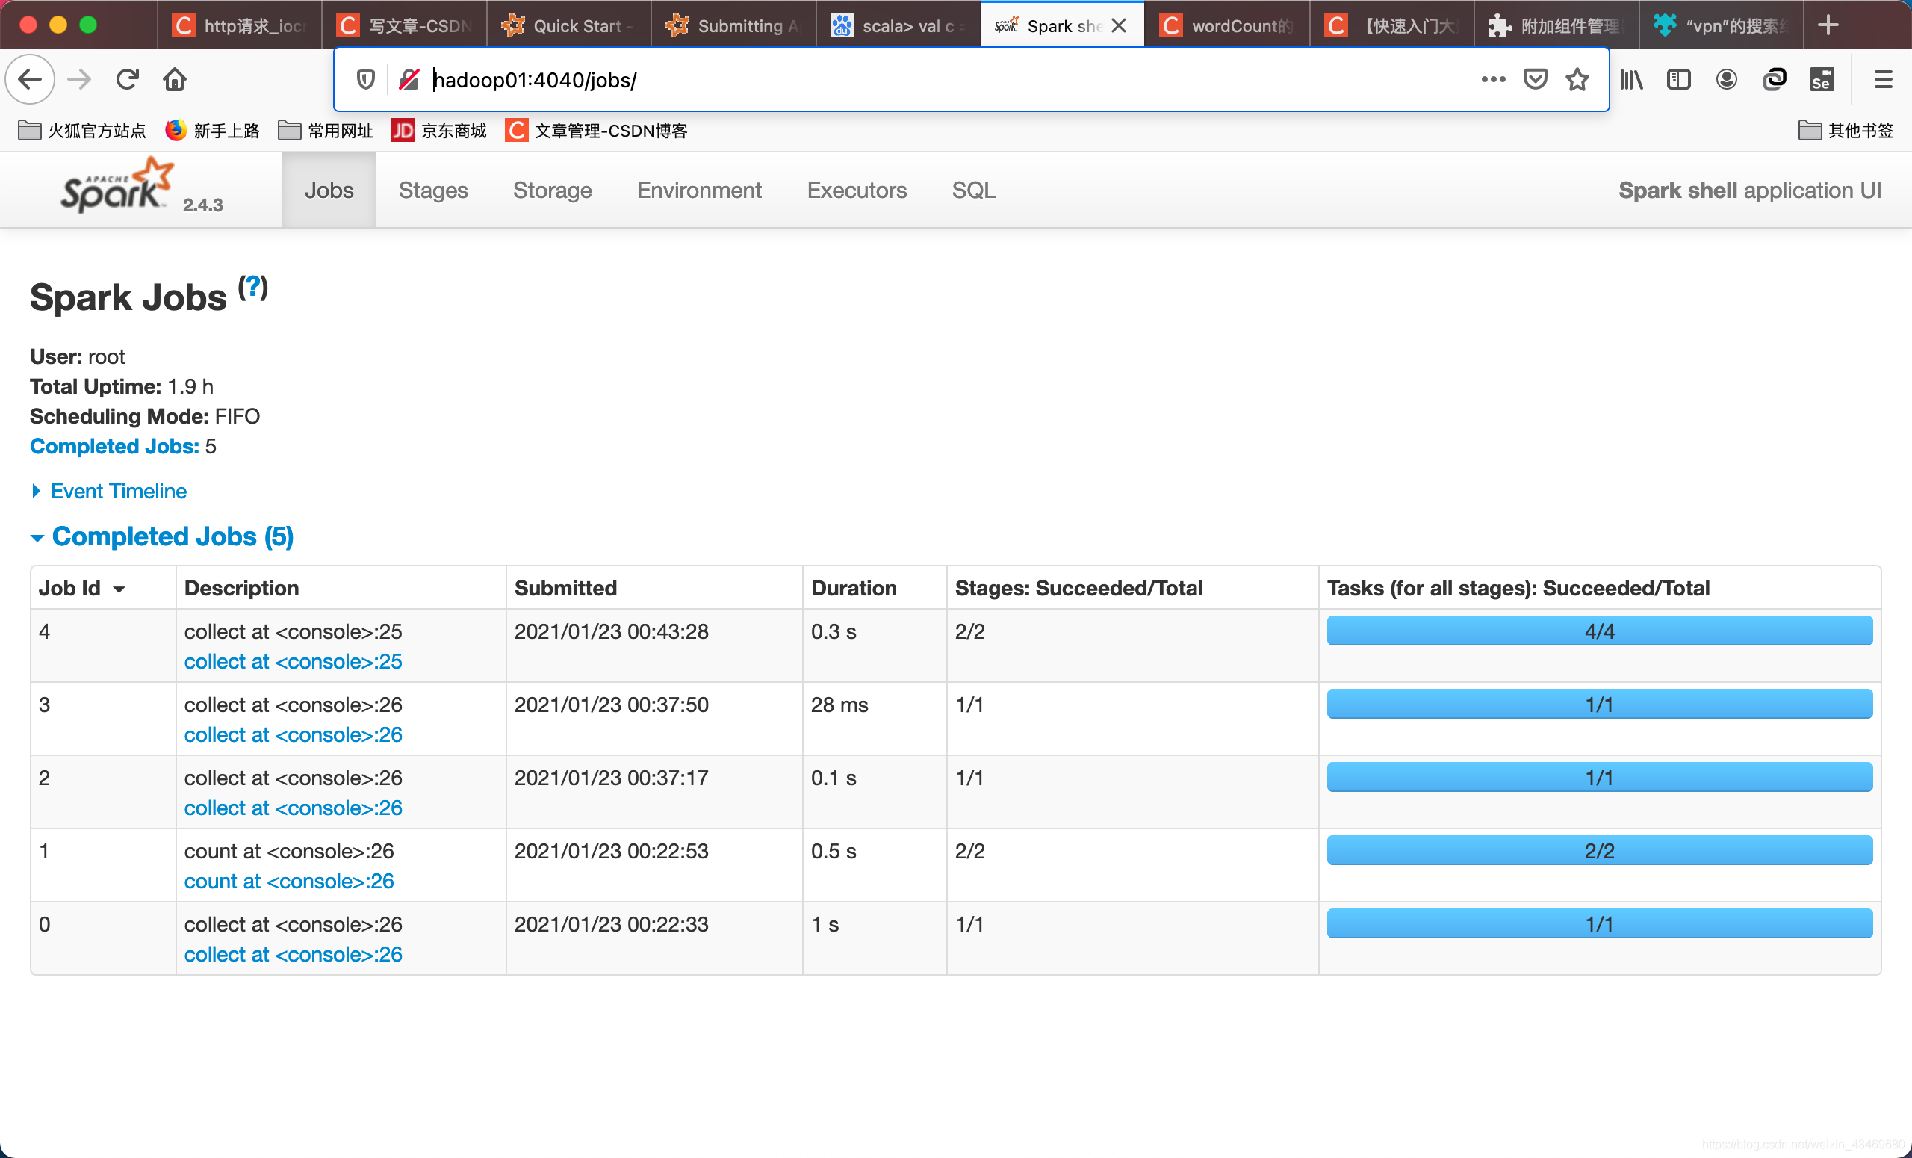Open job 3 collect at <console>:26 link

[x=293, y=734]
